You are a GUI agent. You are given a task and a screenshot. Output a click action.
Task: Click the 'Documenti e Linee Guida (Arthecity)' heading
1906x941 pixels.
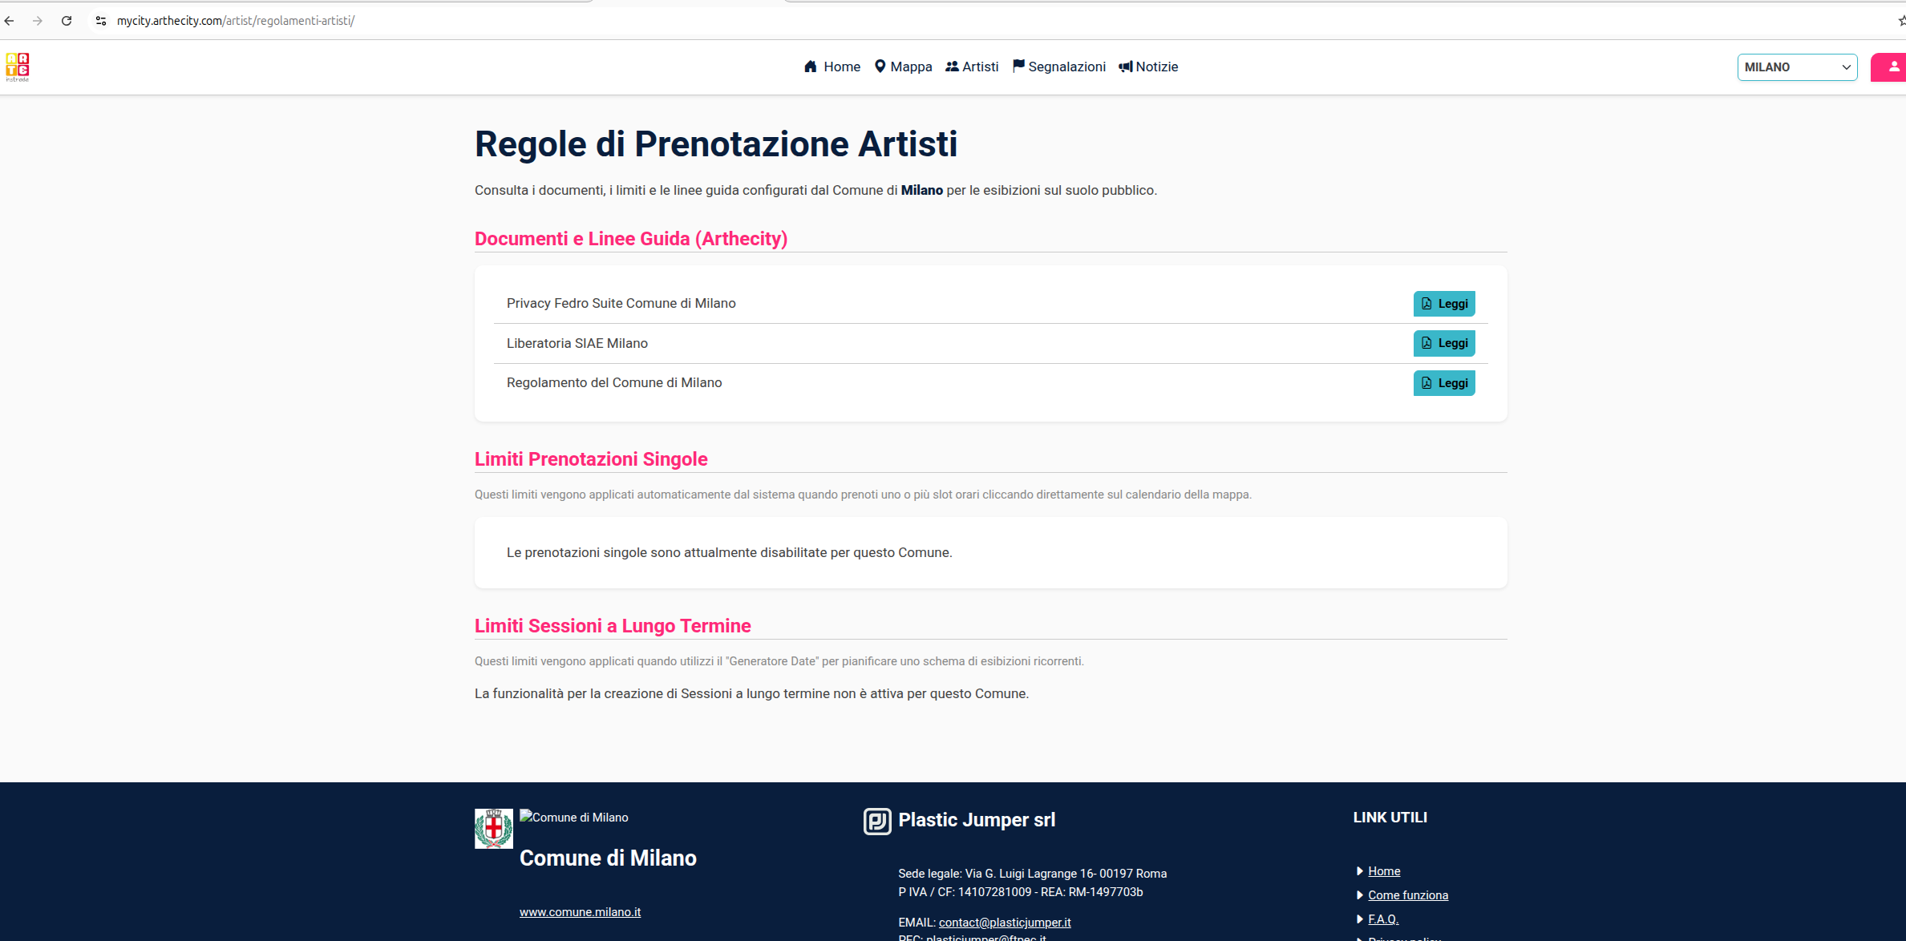point(631,239)
